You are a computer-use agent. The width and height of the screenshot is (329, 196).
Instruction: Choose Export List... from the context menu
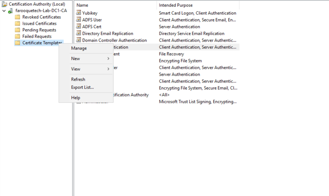(82, 87)
